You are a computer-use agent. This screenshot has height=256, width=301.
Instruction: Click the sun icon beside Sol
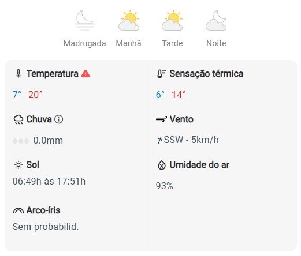tap(18, 165)
